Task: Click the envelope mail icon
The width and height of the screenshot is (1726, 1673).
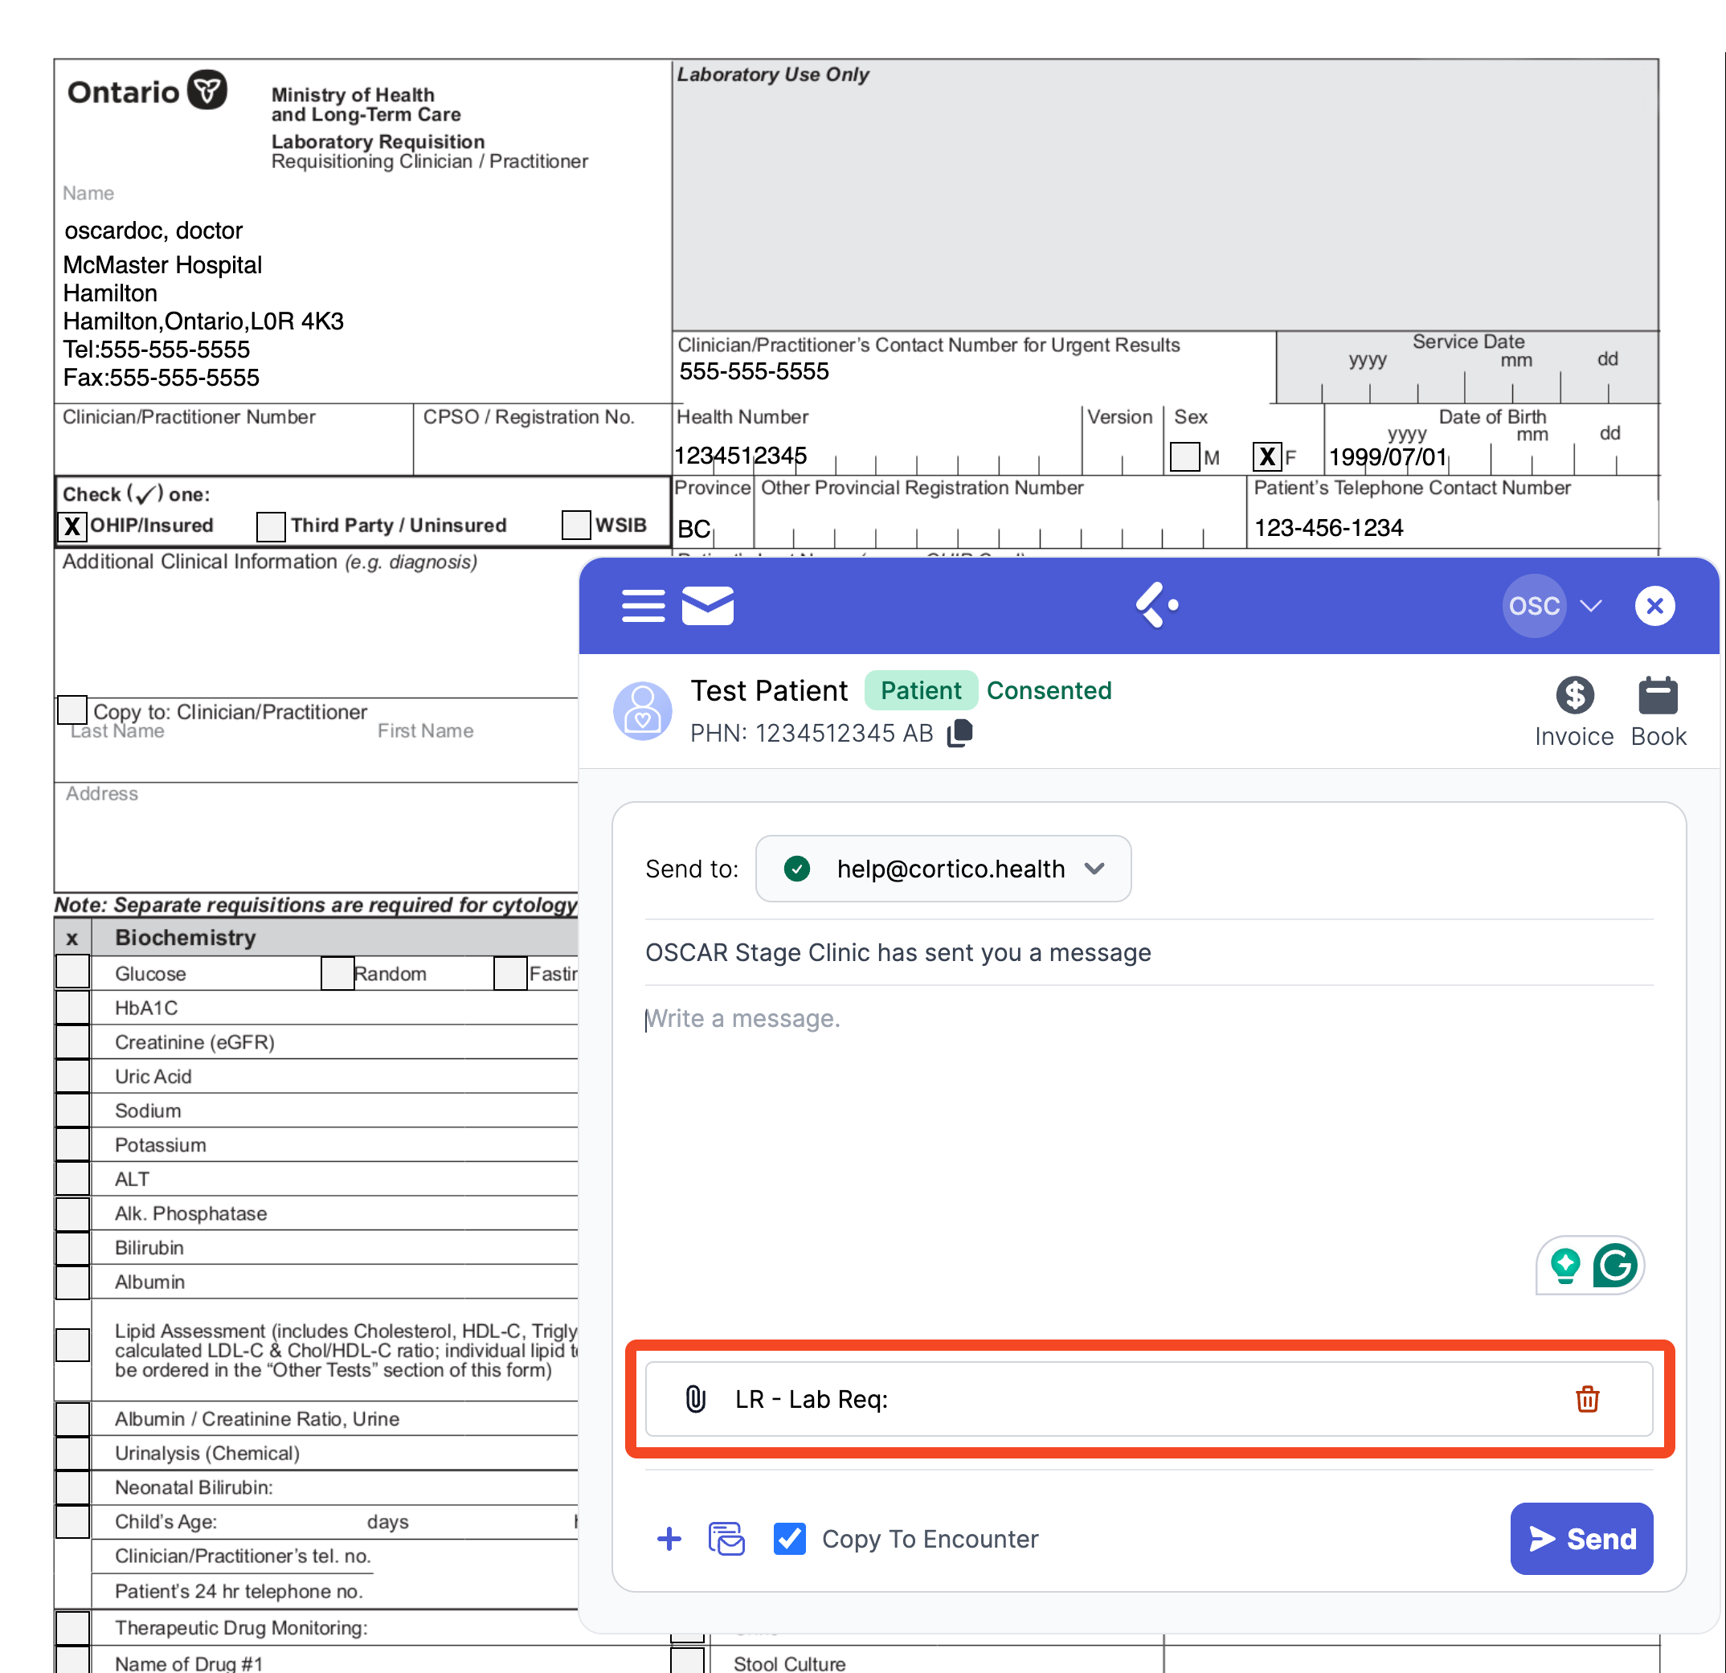Action: (707, 606)
